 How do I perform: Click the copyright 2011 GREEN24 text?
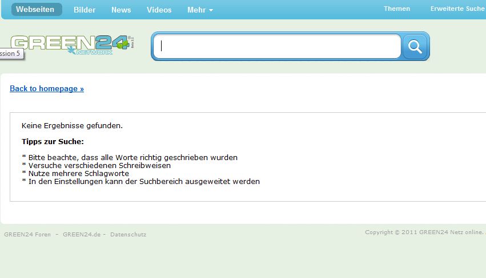[x=424, y=232]
